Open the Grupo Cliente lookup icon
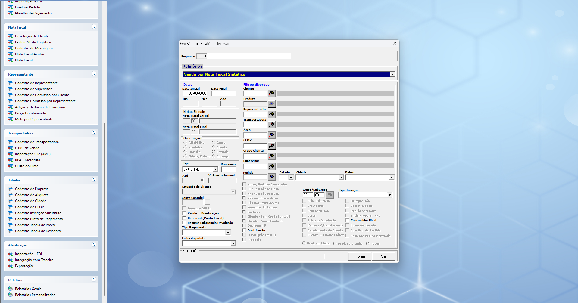This screenshot has width=578, height=303. coord(272,156)
